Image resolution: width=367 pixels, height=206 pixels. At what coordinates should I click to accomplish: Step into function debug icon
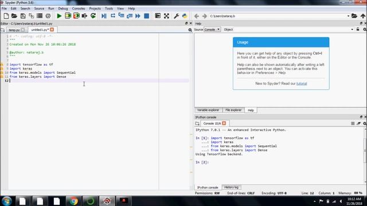coord(121,16)
